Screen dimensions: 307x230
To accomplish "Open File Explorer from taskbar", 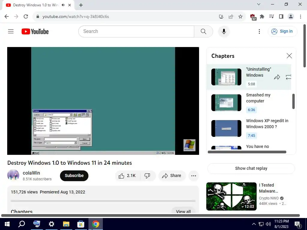I will (66, 224).
